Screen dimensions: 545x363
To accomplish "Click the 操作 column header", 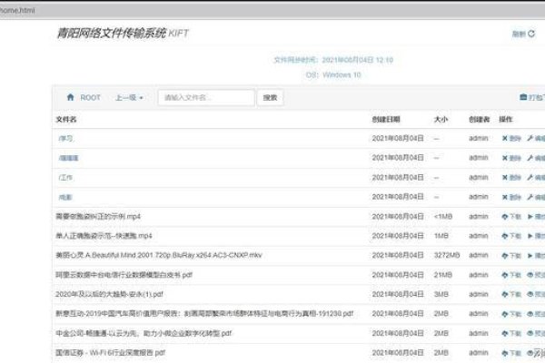I will pos(506,120).
